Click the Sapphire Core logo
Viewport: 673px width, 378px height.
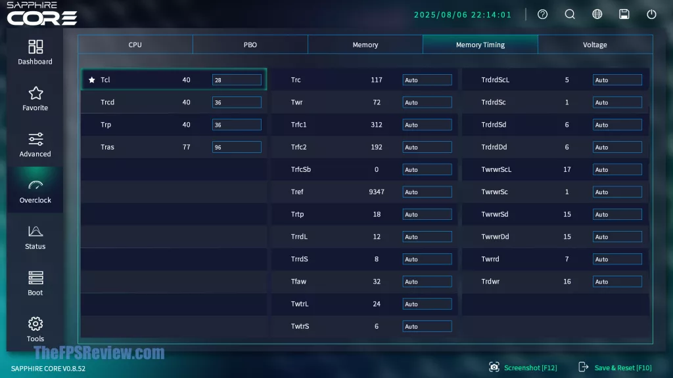(x=42, y=13)
